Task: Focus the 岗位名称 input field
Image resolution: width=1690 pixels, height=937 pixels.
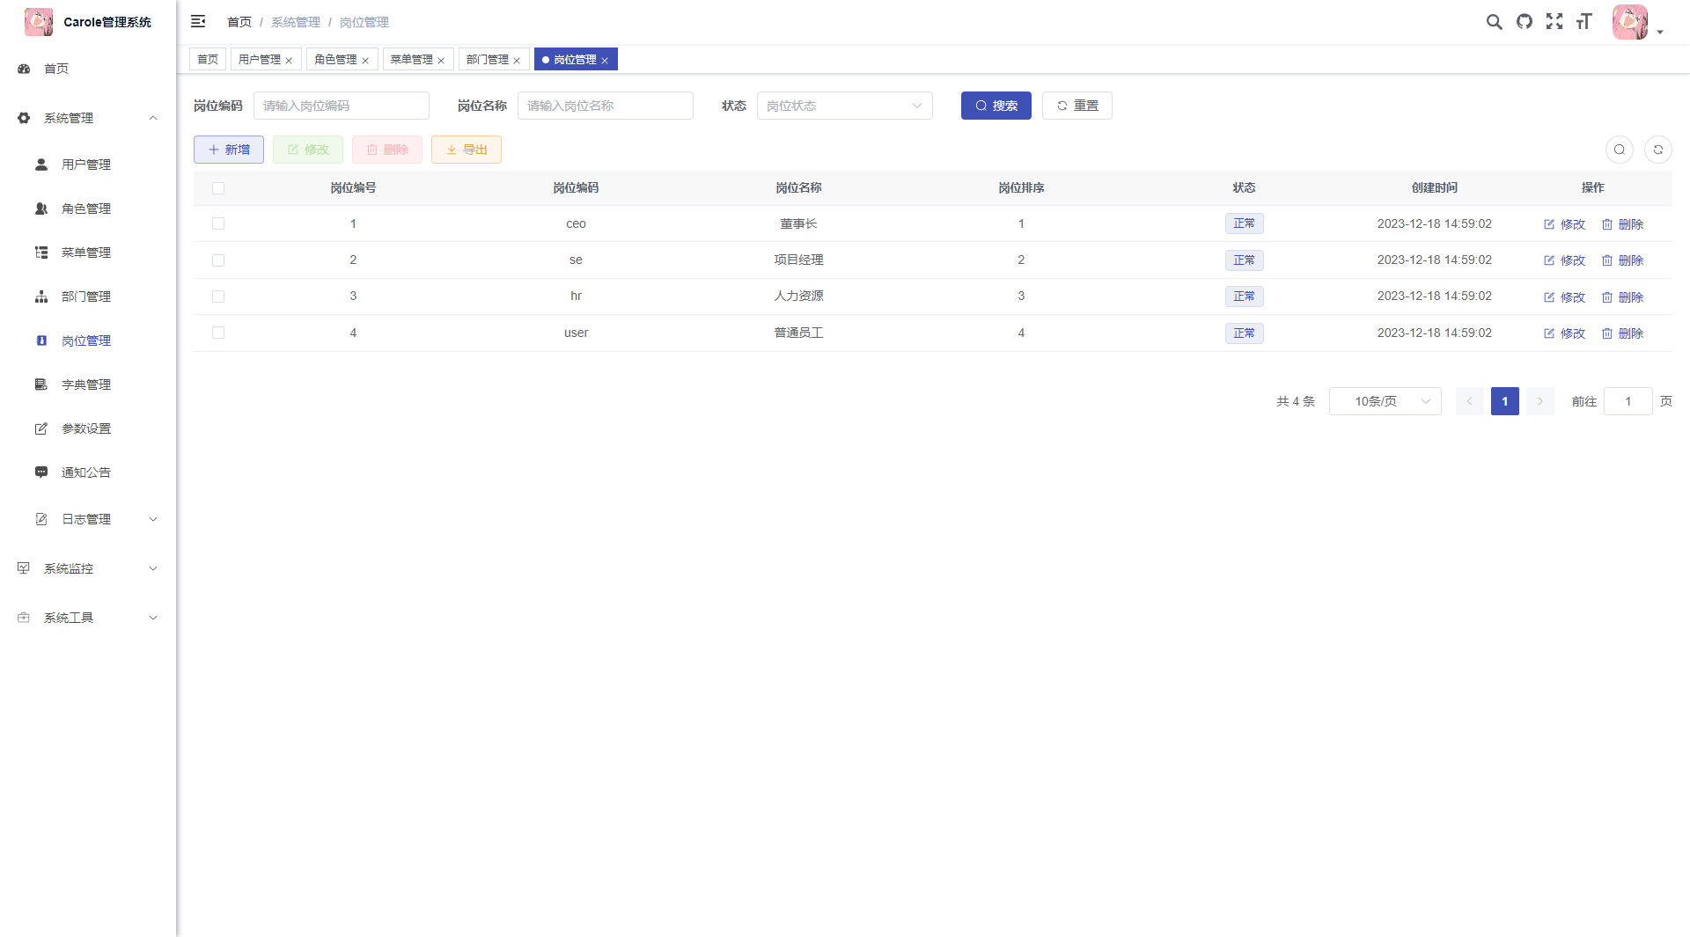Action: tap(606, 106)
